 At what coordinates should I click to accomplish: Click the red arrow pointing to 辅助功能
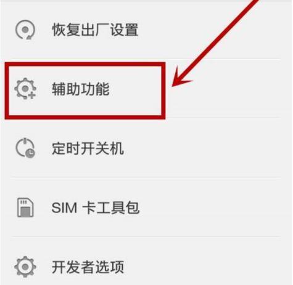point(215,42)
